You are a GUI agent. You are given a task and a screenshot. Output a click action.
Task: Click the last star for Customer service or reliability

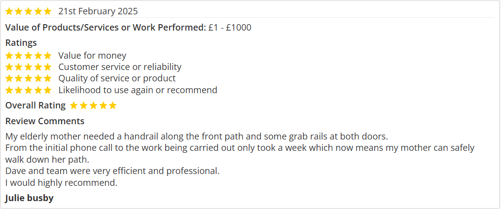(47, 67)
